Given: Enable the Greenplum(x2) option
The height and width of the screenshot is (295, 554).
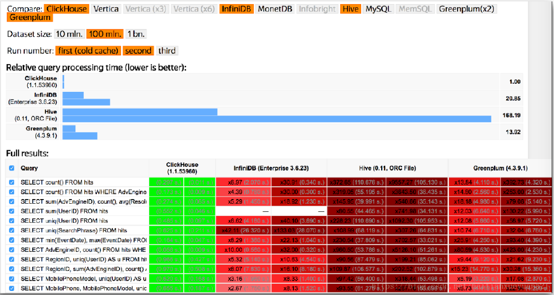Looking at the screenshot, I should click(467, 9).
